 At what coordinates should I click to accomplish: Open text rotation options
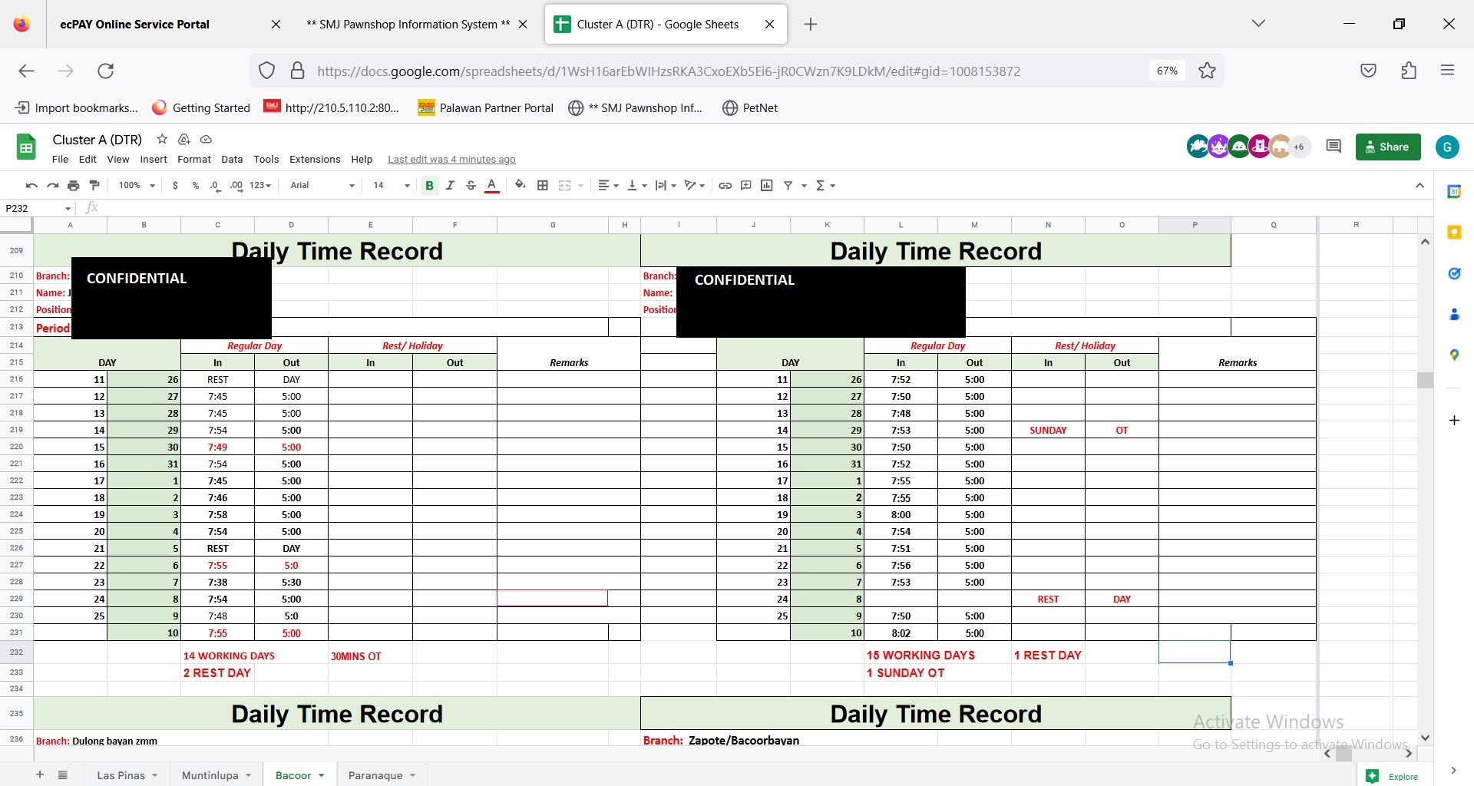pyautogui.click(x=695, y=185)
